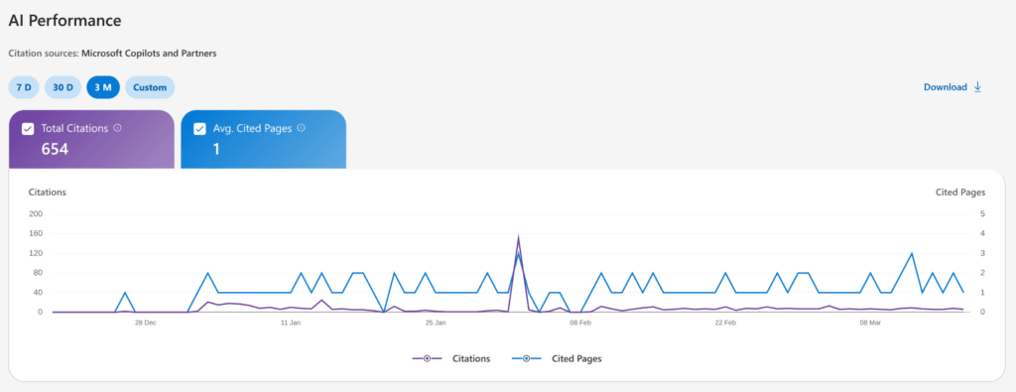Toggle the Cited Pages legend entry
This screenshot has height=392, width=1016.
click(557, 358)
